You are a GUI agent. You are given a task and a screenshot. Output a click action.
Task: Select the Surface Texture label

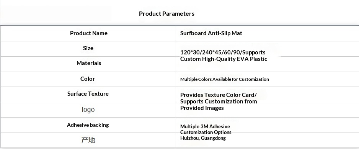pos(88,94)
